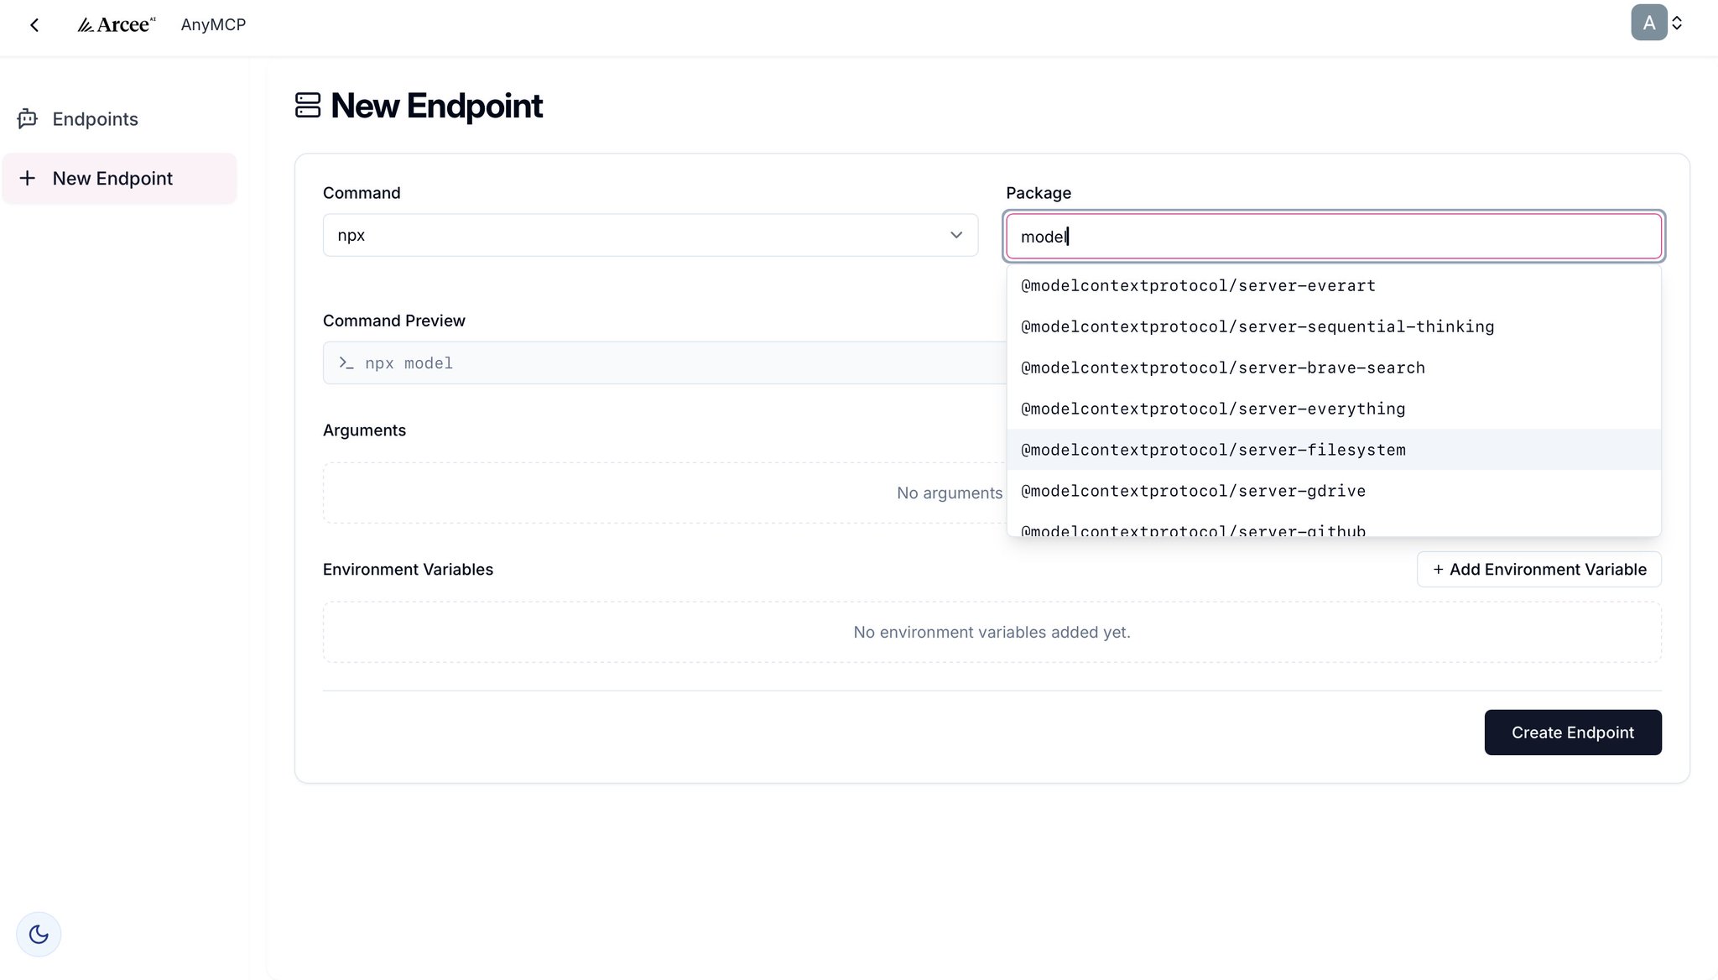The width and height of the screenshot is (1718, 980).
Task: Open the Command dropdown showing npx
Action: click(650, 236)
